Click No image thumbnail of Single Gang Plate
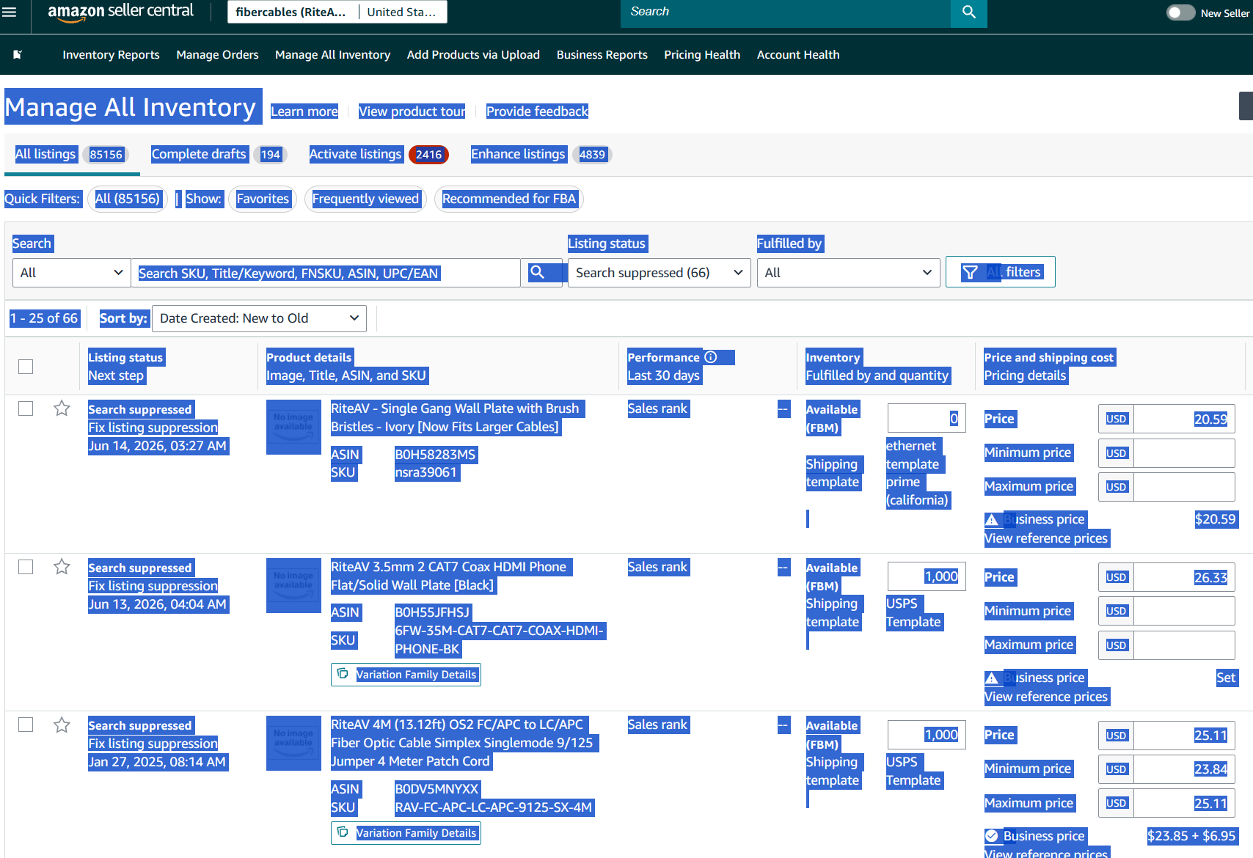 point(293,427)
